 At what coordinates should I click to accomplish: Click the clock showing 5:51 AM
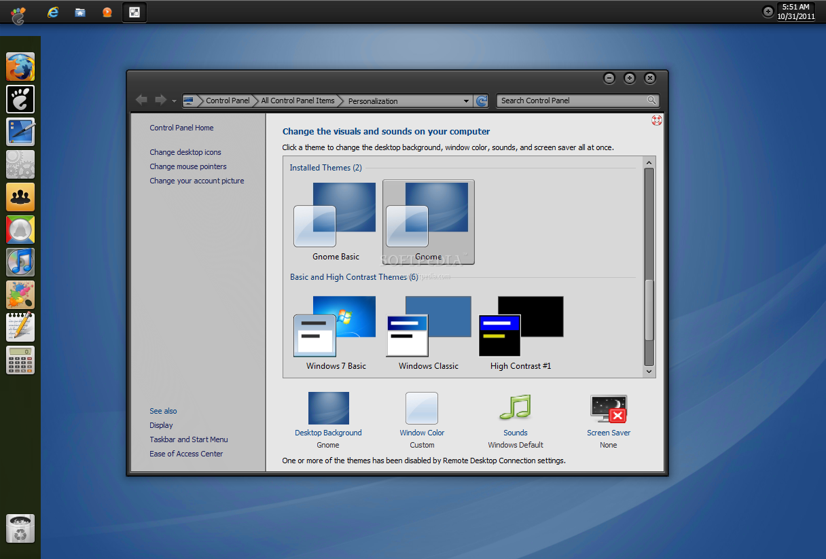coord(795,12)
